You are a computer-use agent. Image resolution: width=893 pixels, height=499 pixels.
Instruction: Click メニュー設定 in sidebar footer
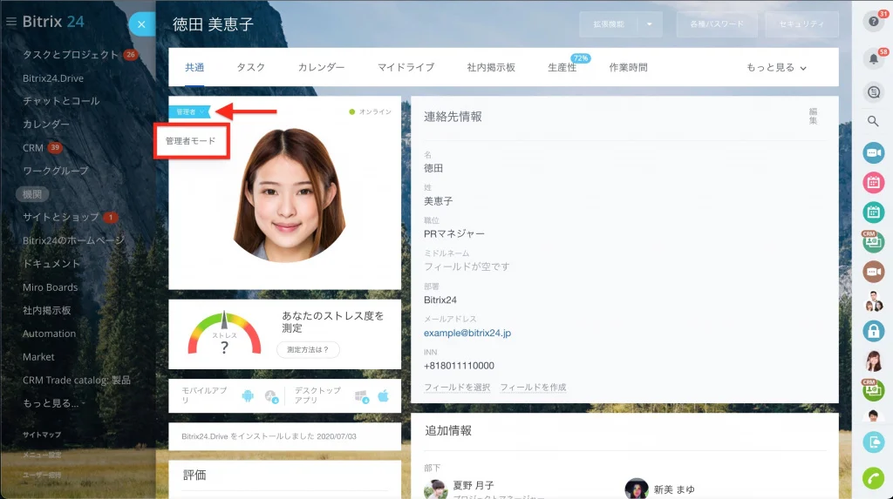point(42,455)
